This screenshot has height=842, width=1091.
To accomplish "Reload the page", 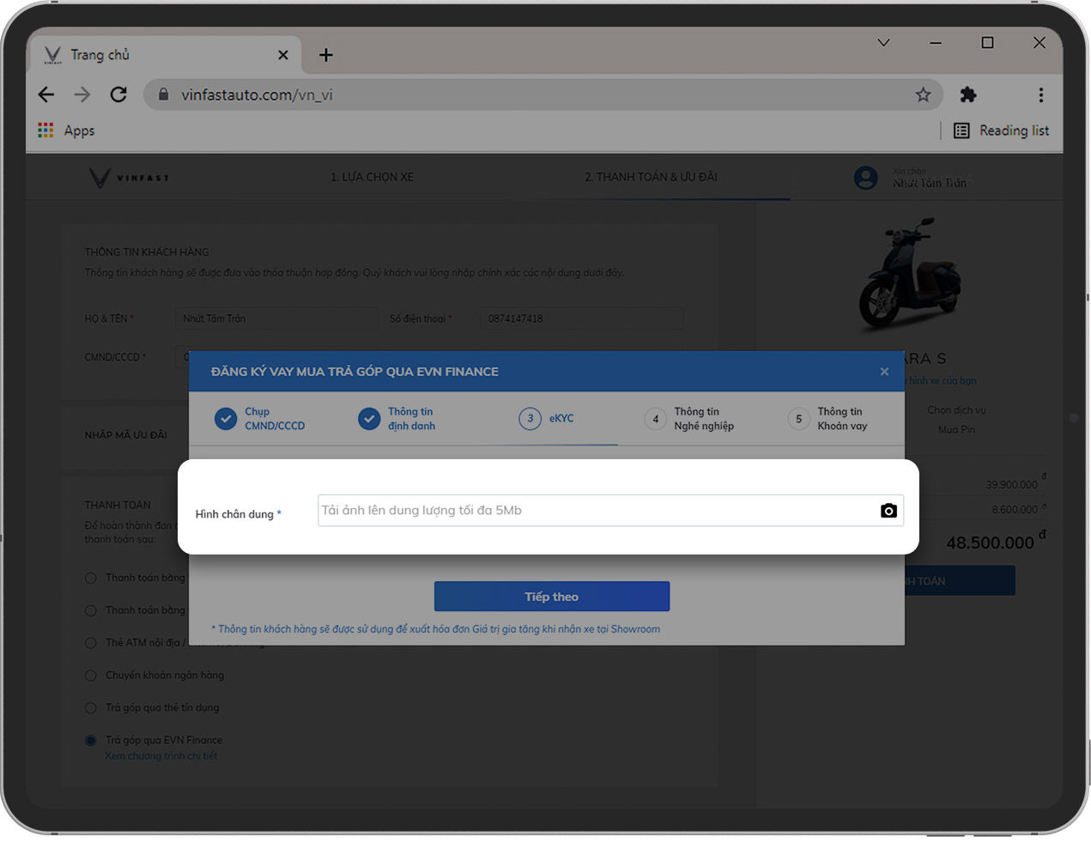I will tap(118, 94).
